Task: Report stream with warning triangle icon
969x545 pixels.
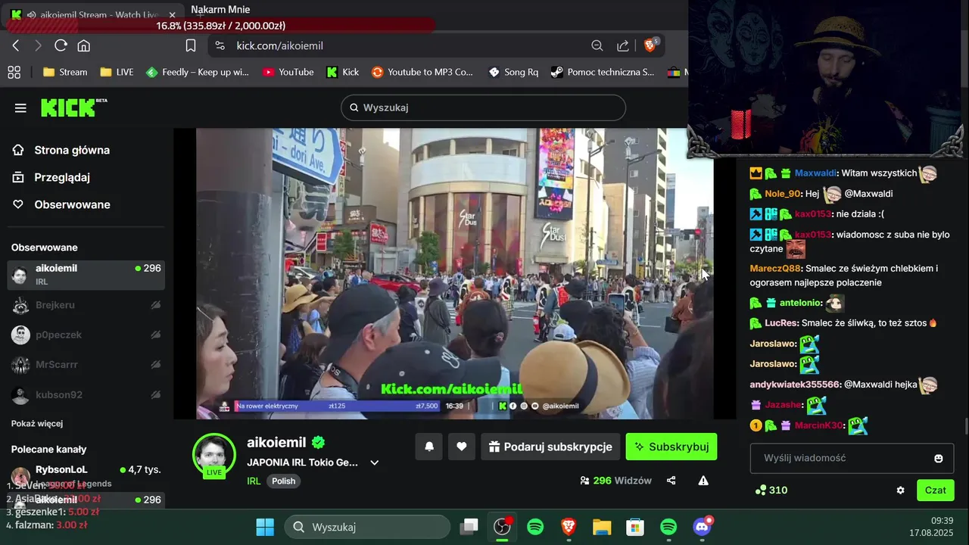Action: [x=703, y=481]
